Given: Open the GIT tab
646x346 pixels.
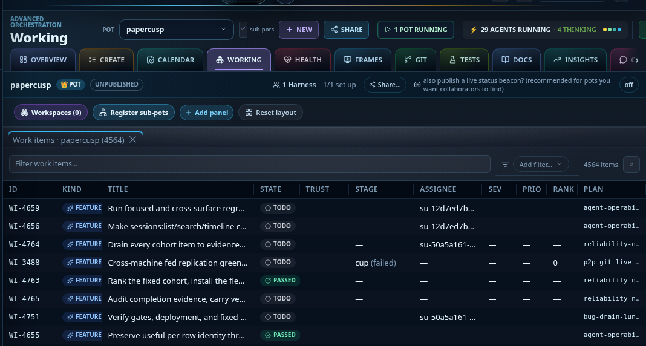Looking at the screenshot, I should 416,60.
